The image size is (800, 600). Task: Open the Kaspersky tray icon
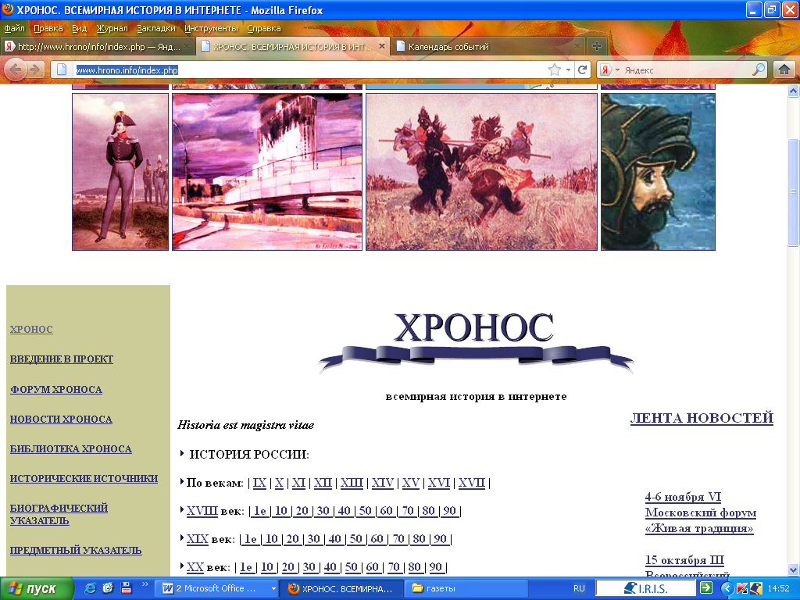coord(742,588)
